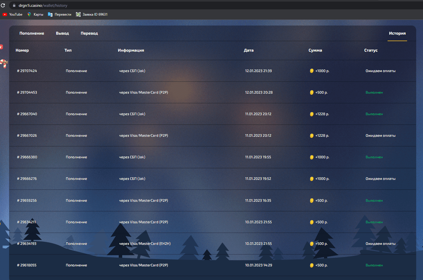Switch to the Пополнение tab
Screen dimensions: 423x280
[x=32, y=33]
